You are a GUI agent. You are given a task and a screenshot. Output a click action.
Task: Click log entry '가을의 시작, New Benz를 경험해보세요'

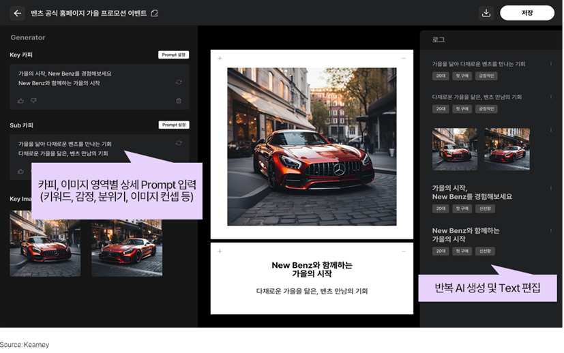coord(472,192)
